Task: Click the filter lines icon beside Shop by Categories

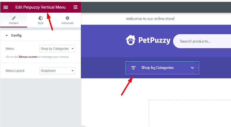Action: [133, 68]
